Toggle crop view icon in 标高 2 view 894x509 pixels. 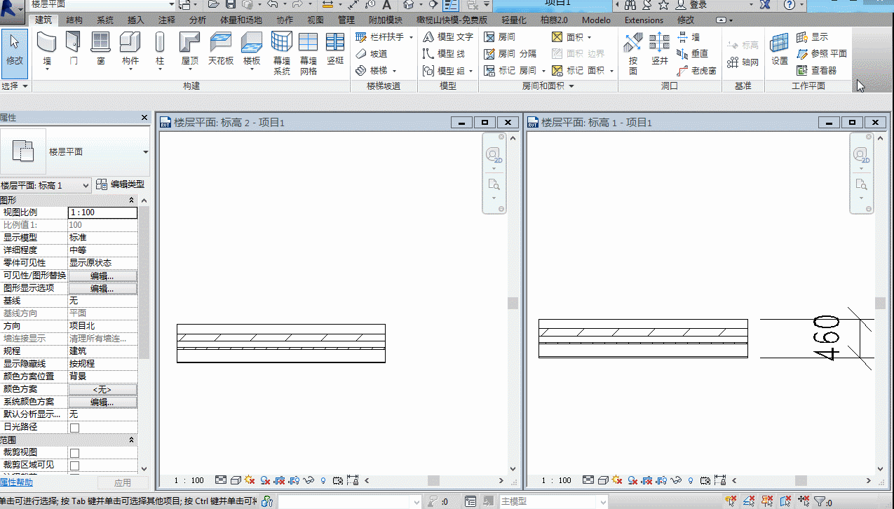279,480
